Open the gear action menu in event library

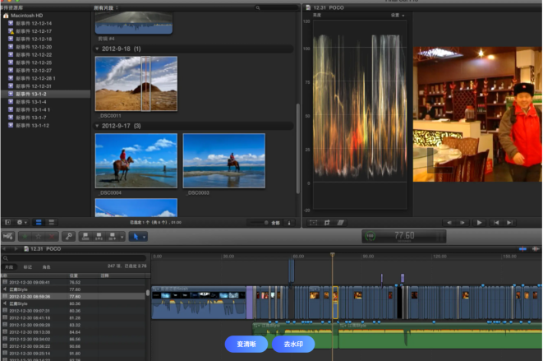click(22, 222)
